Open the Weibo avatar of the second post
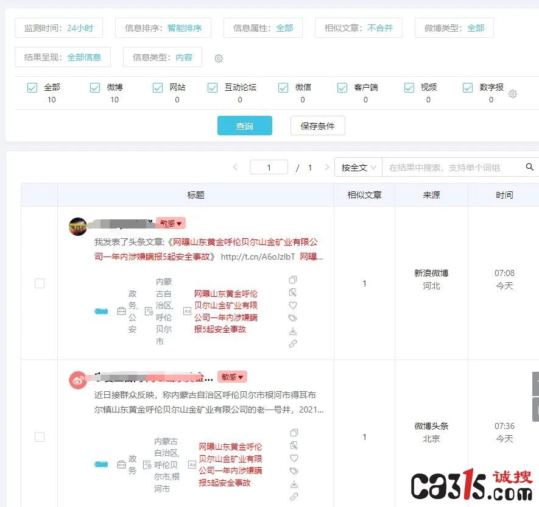This screenshot has height=507, width=539. (78, 380)
